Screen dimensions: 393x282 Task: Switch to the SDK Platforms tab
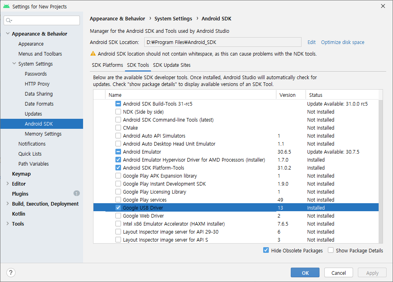pyautogui.click(x=107, y=65)
